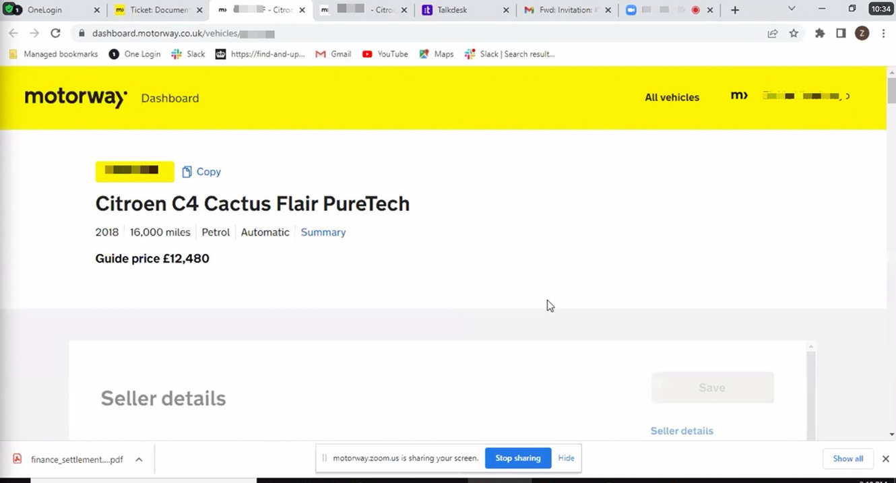Screen dimensions: 896x483
Task: Open the Chrome profile avatar Z
Action: pos(862,33)
